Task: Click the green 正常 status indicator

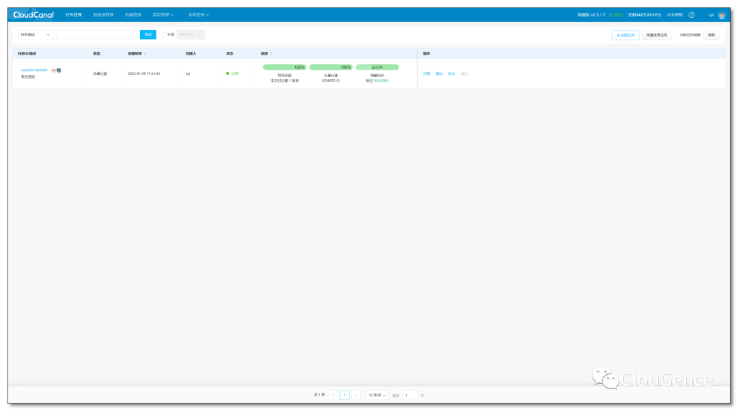Action: [232, 74]
